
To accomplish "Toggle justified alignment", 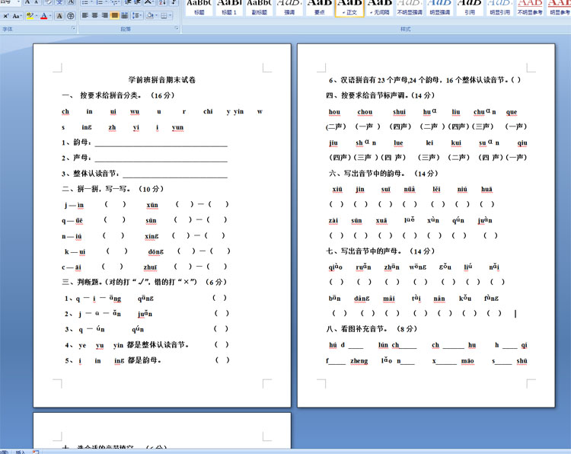I will tap(114, 15).
